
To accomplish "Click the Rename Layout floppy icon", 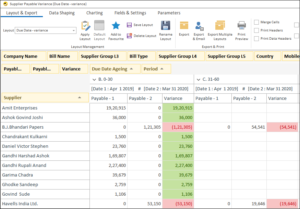I will click(x=166, y=26).
